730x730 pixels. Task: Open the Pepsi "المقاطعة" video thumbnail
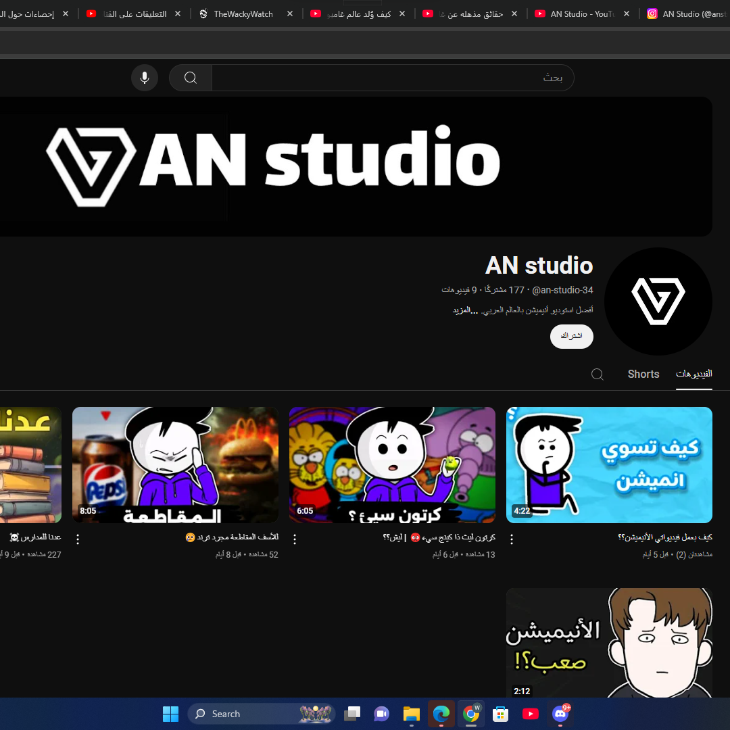click(175, 464)
